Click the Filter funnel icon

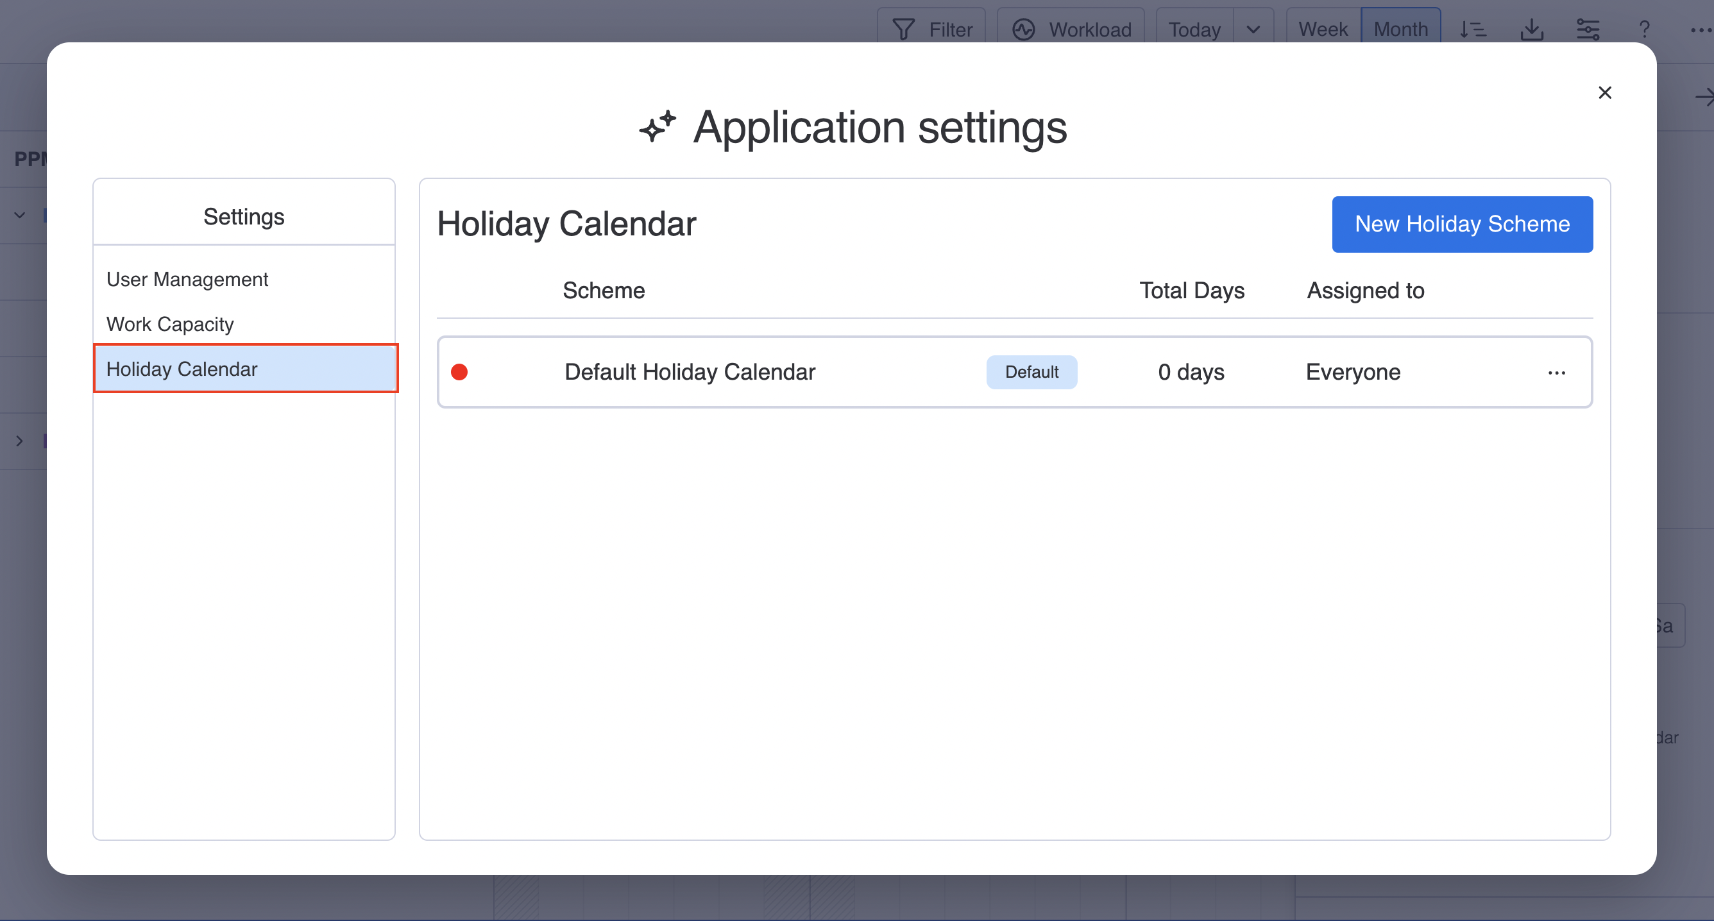903,30
